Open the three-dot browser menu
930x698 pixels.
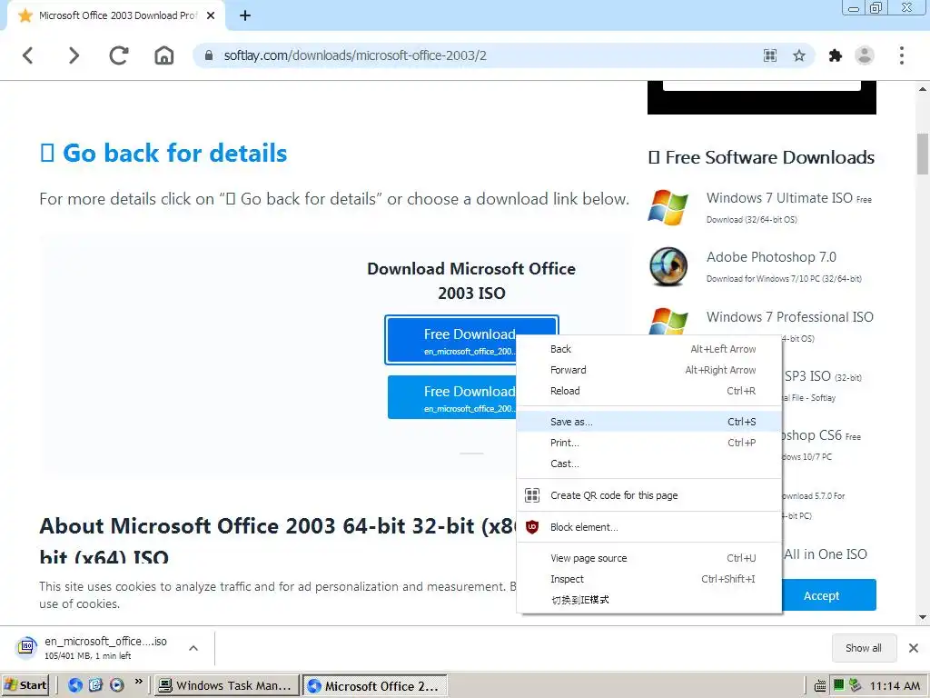[x=902, y=55]
